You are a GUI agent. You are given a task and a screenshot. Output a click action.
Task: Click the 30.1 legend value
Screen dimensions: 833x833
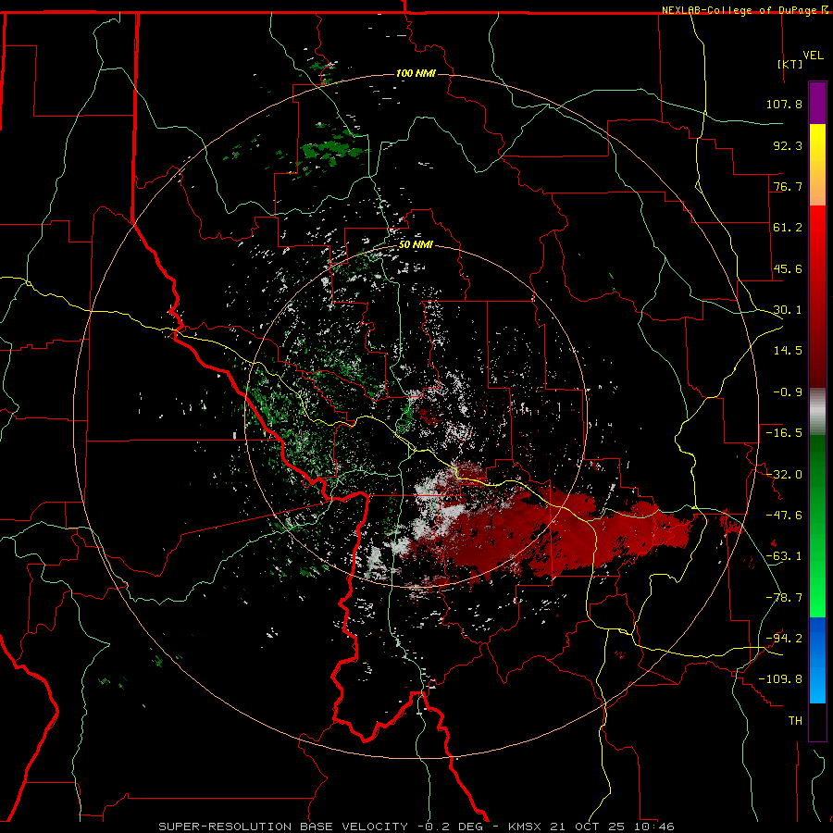tap(788, 310)
